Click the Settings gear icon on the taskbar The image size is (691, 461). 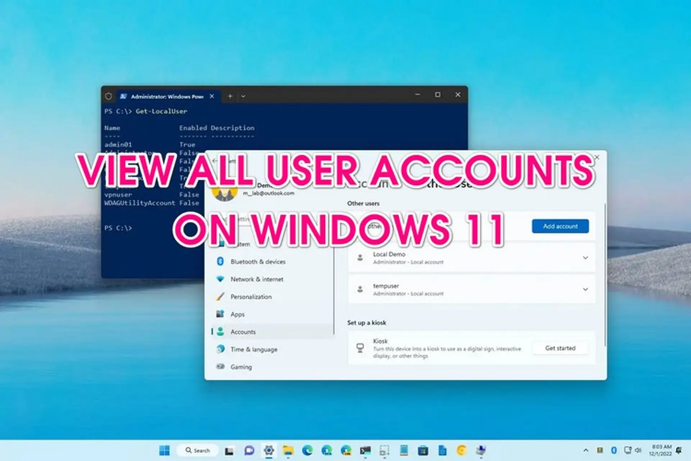click(269, 450)
